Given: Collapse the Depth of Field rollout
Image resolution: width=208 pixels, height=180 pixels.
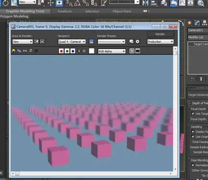Looking at the screenshot, I should [198, 103].
